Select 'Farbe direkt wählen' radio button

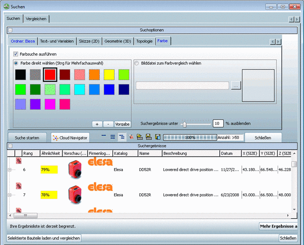(x=16, y=63)
